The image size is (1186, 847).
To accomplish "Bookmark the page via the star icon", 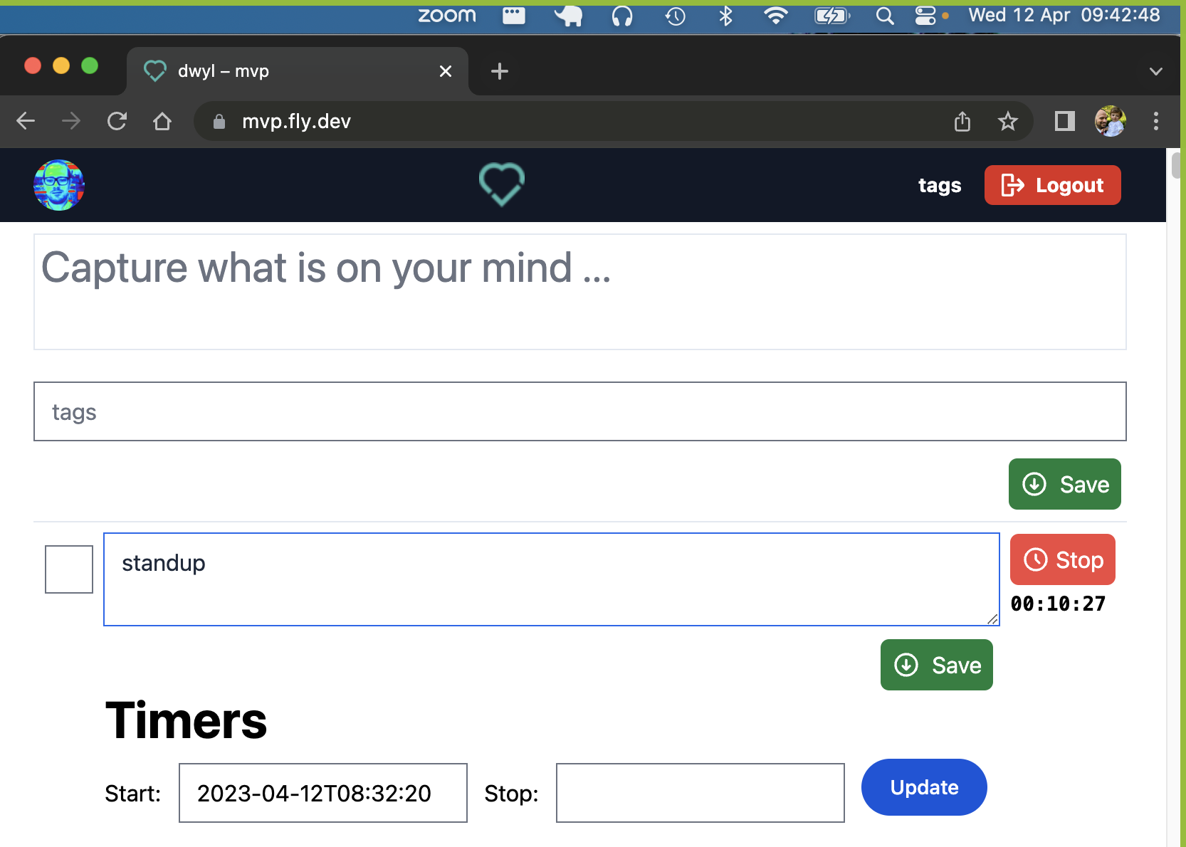I will 1008,121.
